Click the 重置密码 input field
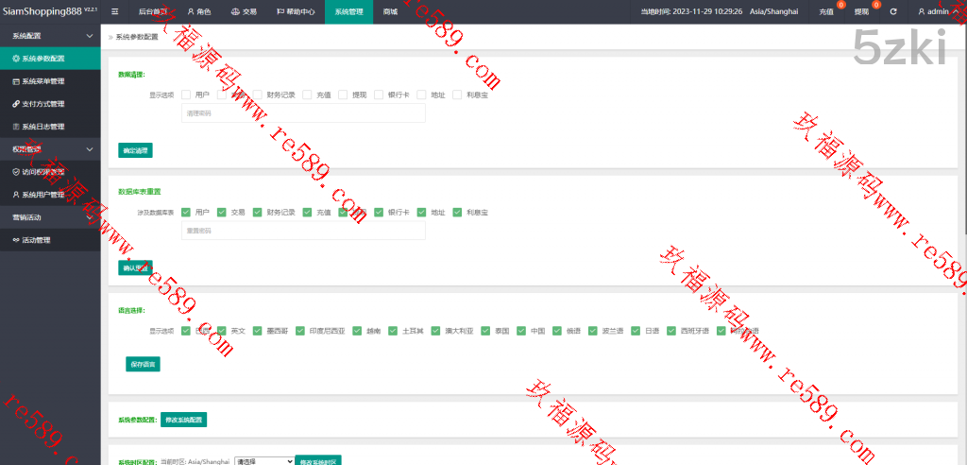The width and height of the screenshot is (967, 465). [x=302, y=231]
